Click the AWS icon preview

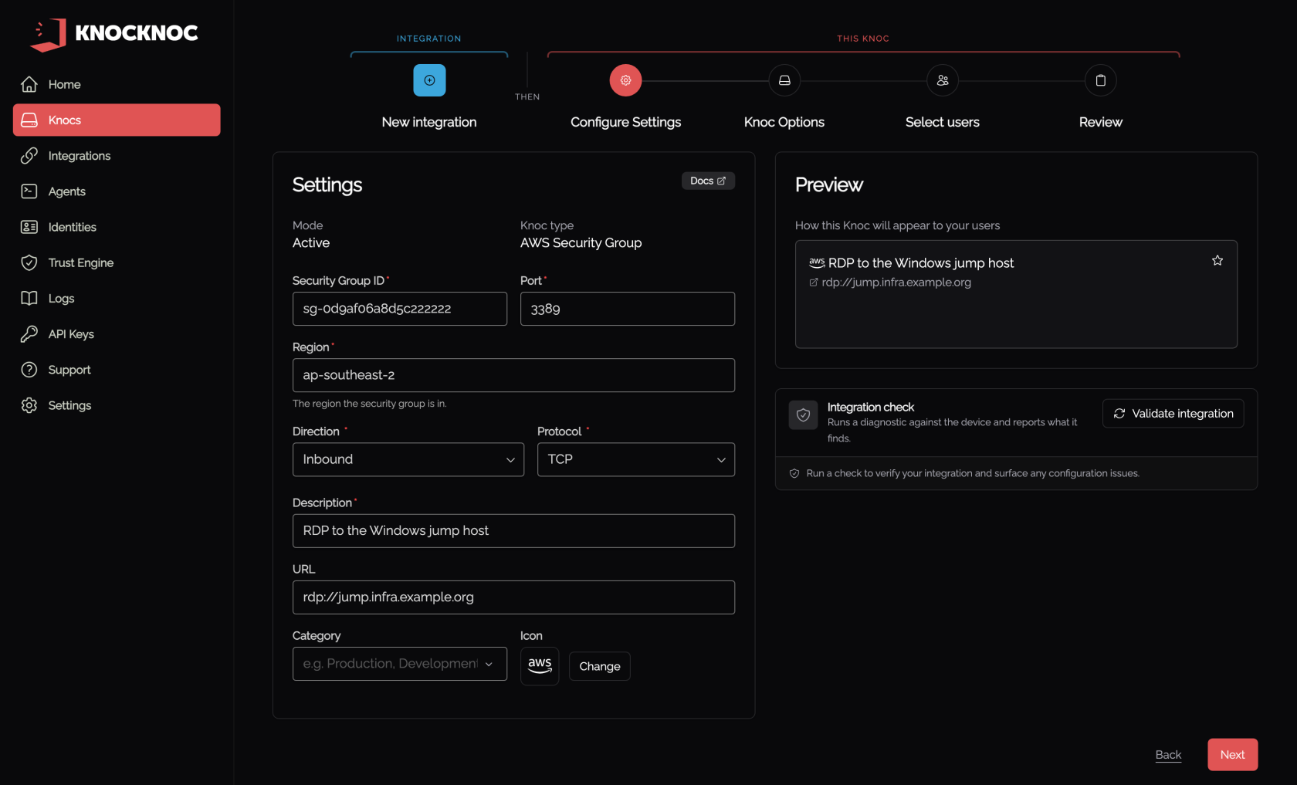pos(540,666)
